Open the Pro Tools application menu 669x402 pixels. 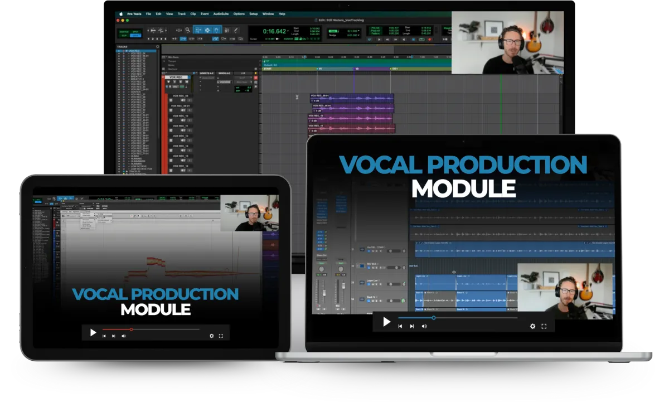click(134, 14)
